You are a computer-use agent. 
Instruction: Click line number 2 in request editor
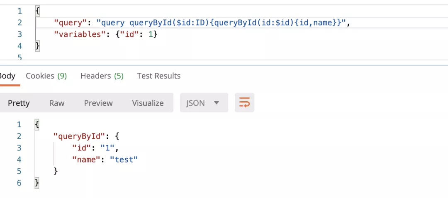[x=19, y=23]
